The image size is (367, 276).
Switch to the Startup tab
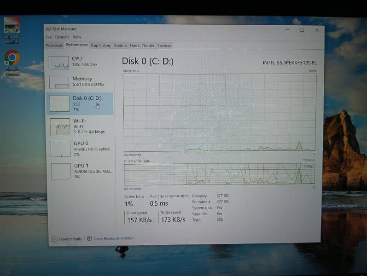click(120, 46)
